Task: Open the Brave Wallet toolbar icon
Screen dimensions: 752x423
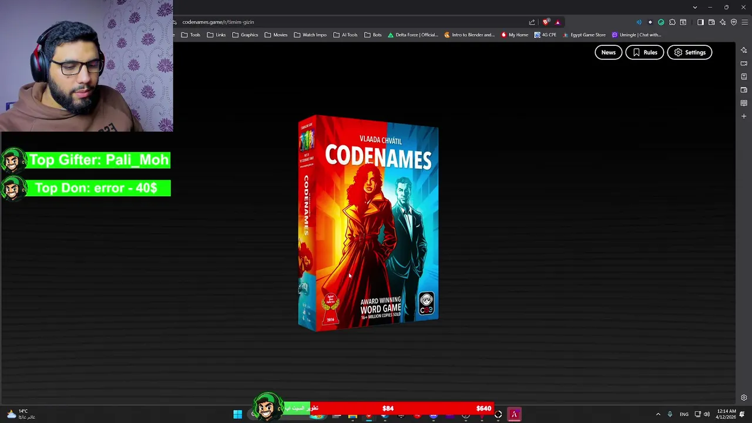Action: click(x=711, y=22)
